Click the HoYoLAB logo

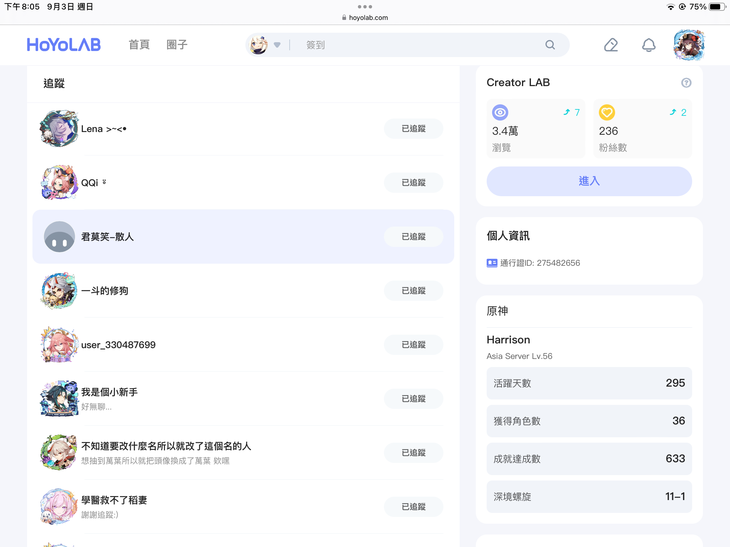(x=64, y=45)
